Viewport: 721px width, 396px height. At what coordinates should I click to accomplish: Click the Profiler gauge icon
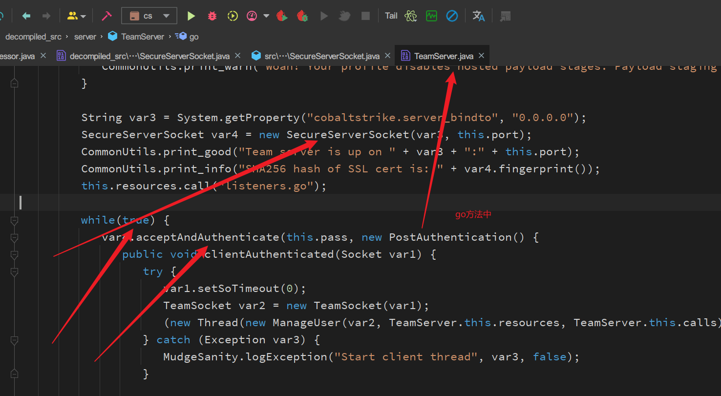tap(252, 16)
